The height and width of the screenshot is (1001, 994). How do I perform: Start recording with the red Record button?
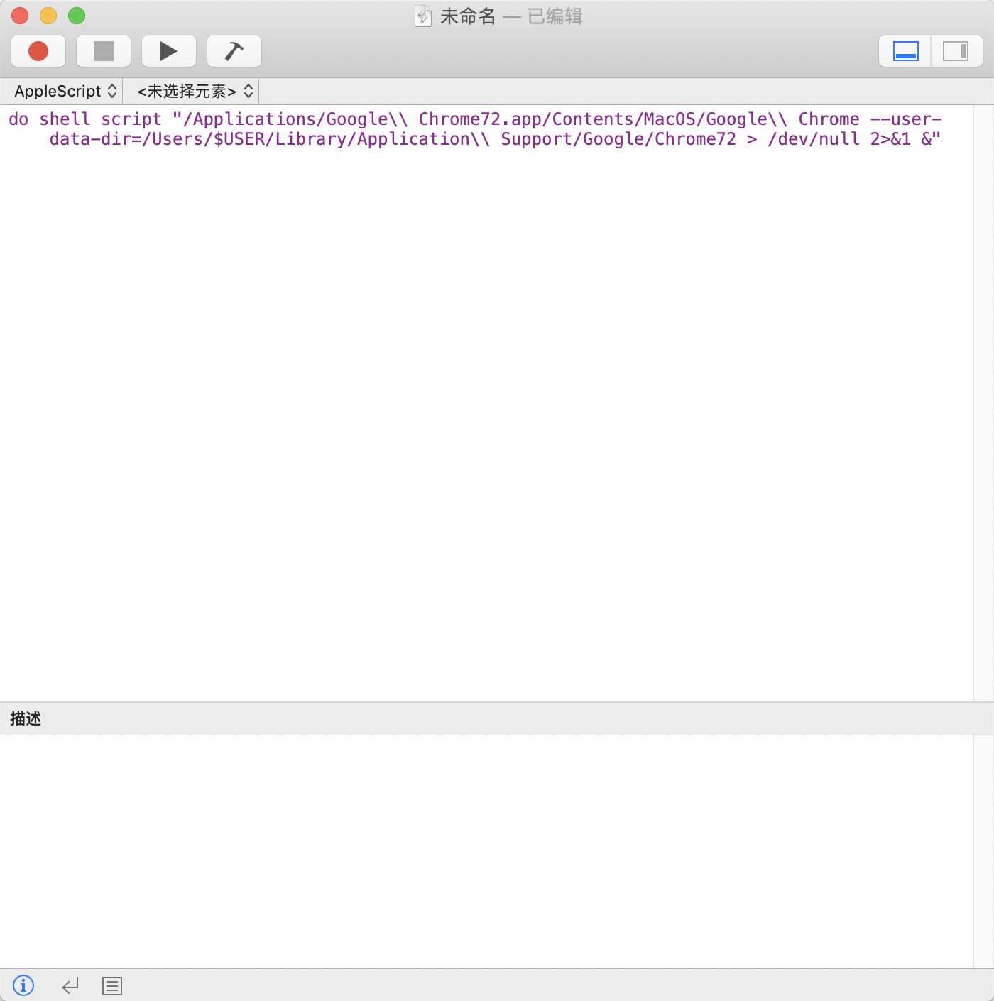coord(38,51)
